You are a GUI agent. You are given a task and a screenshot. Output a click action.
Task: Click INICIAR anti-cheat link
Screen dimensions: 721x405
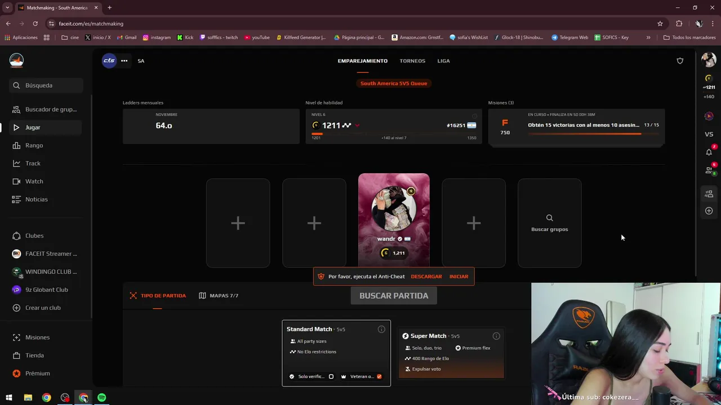click(x=459, y=277)
